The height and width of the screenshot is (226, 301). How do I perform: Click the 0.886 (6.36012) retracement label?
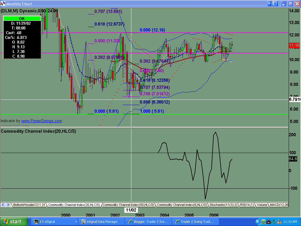pyautogui.click(x=155, y=102)
